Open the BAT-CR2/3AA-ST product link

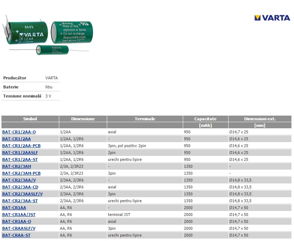click(x=20, y=201)
